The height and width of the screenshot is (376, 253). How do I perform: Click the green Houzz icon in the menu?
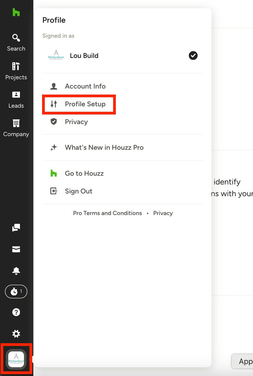coord(54,173)
